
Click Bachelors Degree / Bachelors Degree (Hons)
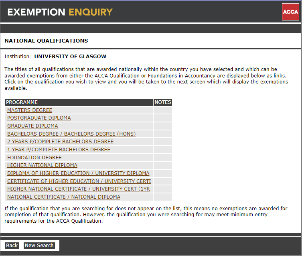pyautogui.click(x=71, y=134)
